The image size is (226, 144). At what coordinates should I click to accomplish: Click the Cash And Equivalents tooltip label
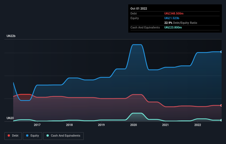(145, 27)
